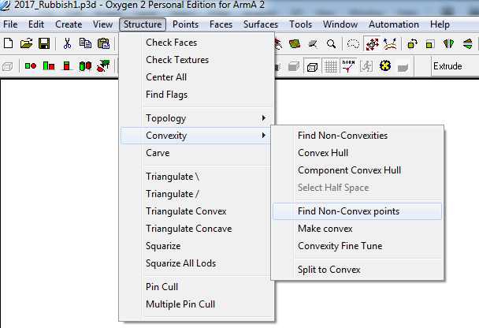Click the horizontal mirror triangles icon
Screen dimensions: 479x328
(x=448, y=44)
